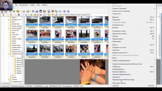Click the contact sheet grid icon
This screenshot has width=162, height=91.
(60, 11)
